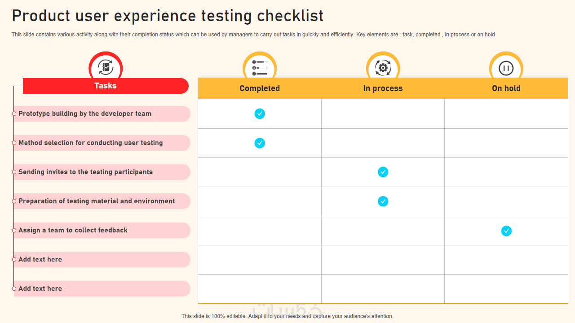The width and height of the screenshot is (575, 323).
Task: Click Sending invites to testing participants label
Action: [85, 172]
